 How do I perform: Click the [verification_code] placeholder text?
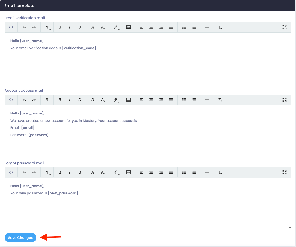point(79,48)
